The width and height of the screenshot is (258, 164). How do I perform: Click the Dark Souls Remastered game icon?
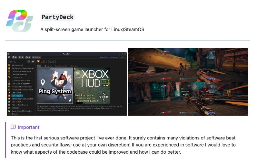click(x=9, y=80)
